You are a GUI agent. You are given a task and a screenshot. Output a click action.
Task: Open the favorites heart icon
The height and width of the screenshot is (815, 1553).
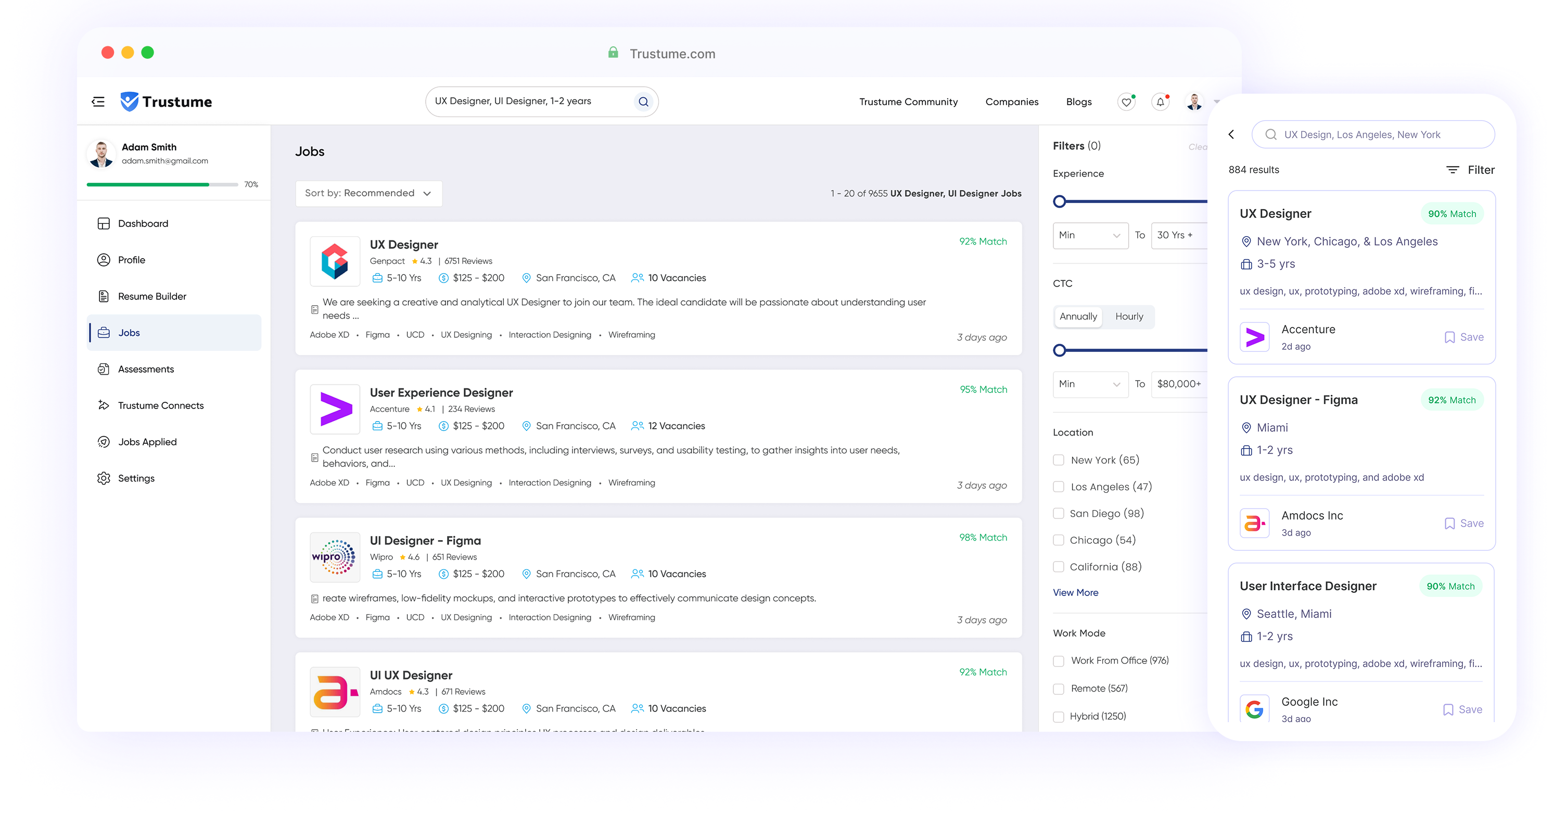(1126, 103)
